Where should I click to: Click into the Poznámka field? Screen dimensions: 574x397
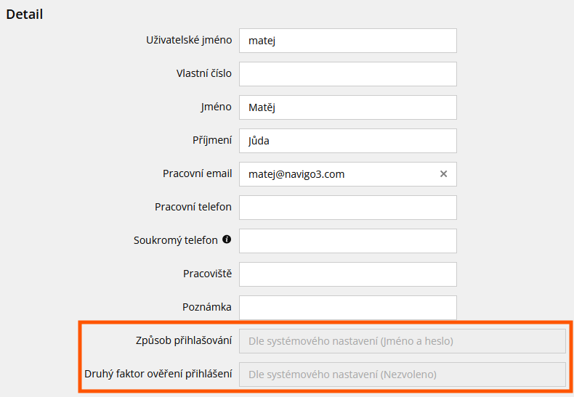pyautogui.click(x=347, y=308)
